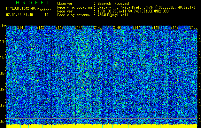Click the 2143 time marker
The width and height of the screenshot is (201, 128).
click(x=59, y=28)
